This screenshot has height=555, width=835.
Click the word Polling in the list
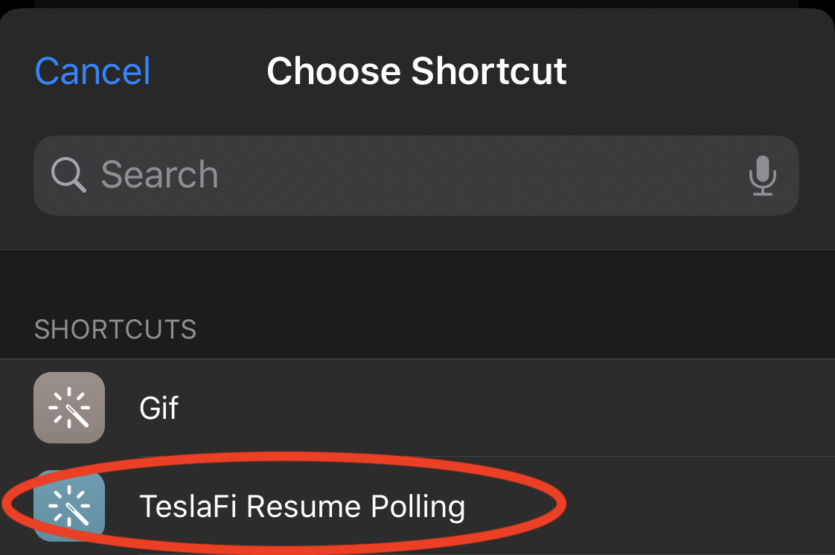click(418, 507)
